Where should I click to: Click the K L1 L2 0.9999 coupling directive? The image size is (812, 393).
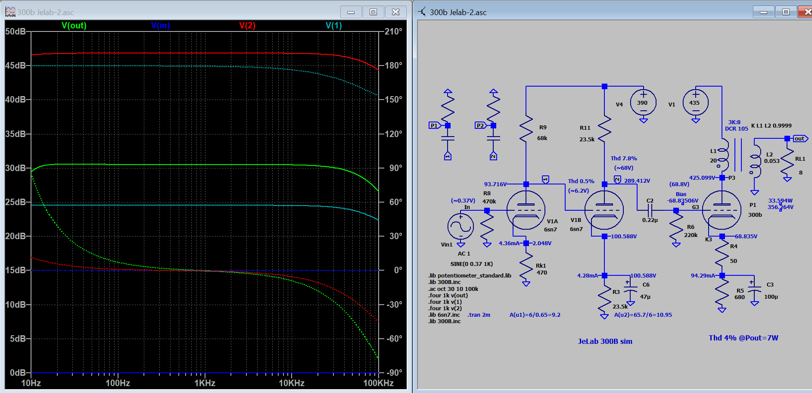(x=771, y=125)
